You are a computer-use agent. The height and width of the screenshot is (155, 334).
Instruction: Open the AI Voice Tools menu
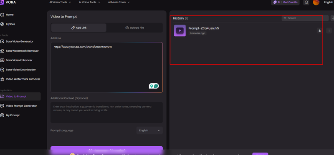click(89, 2)
